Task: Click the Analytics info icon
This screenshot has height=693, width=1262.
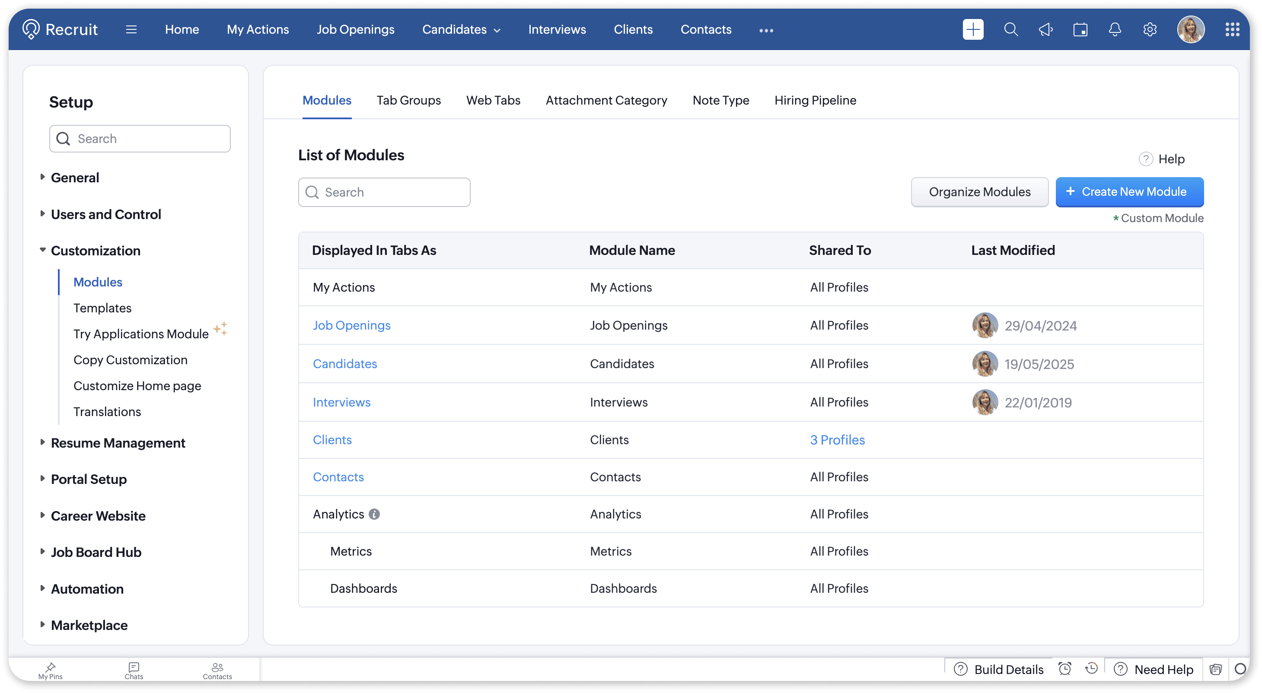Action: [x=374, y=514]
